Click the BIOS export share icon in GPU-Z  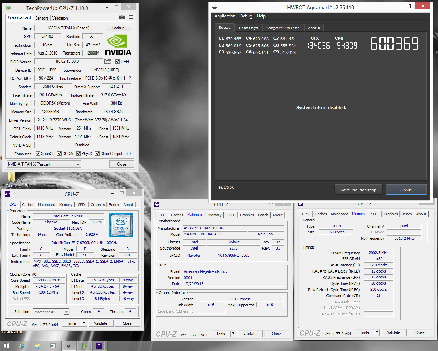[x=108, y=61]
